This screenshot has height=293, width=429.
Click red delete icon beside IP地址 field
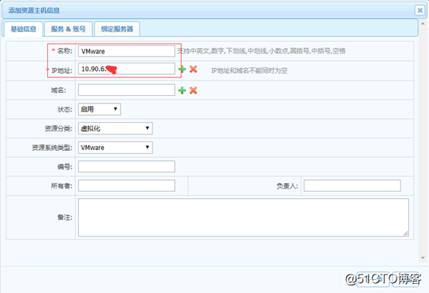click(x=193, y=69)
